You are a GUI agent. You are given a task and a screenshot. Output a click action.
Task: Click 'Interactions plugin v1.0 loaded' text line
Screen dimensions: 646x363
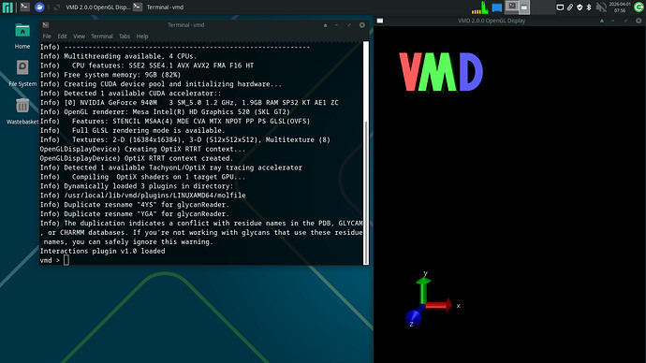click(x=102, y=251)
